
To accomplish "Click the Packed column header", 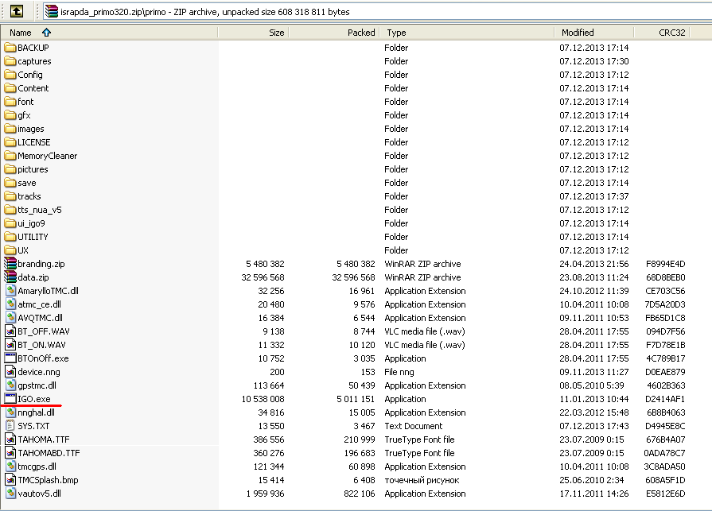I will [360, 33].
